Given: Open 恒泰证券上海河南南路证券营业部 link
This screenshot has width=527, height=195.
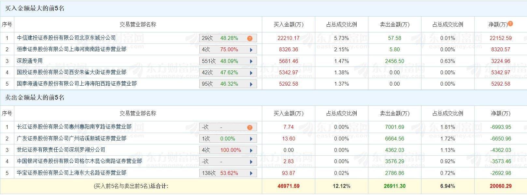Looking at the screenshot, I should 72,49.
